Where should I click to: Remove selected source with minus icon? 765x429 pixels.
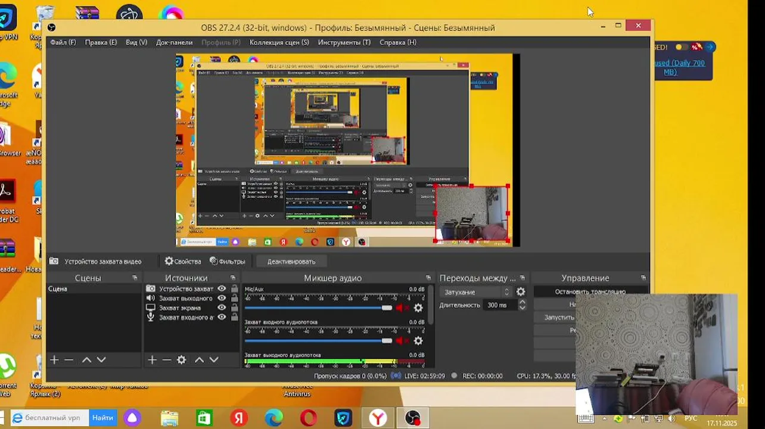coord(167,360)
